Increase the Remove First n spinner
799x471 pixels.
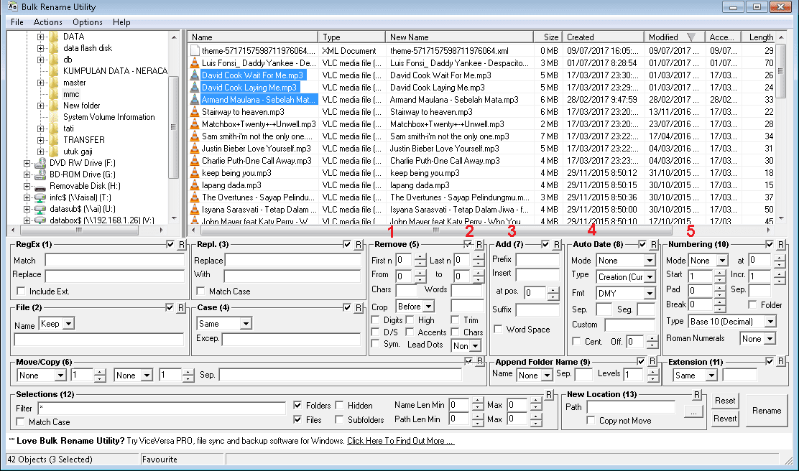coord(420,257)
